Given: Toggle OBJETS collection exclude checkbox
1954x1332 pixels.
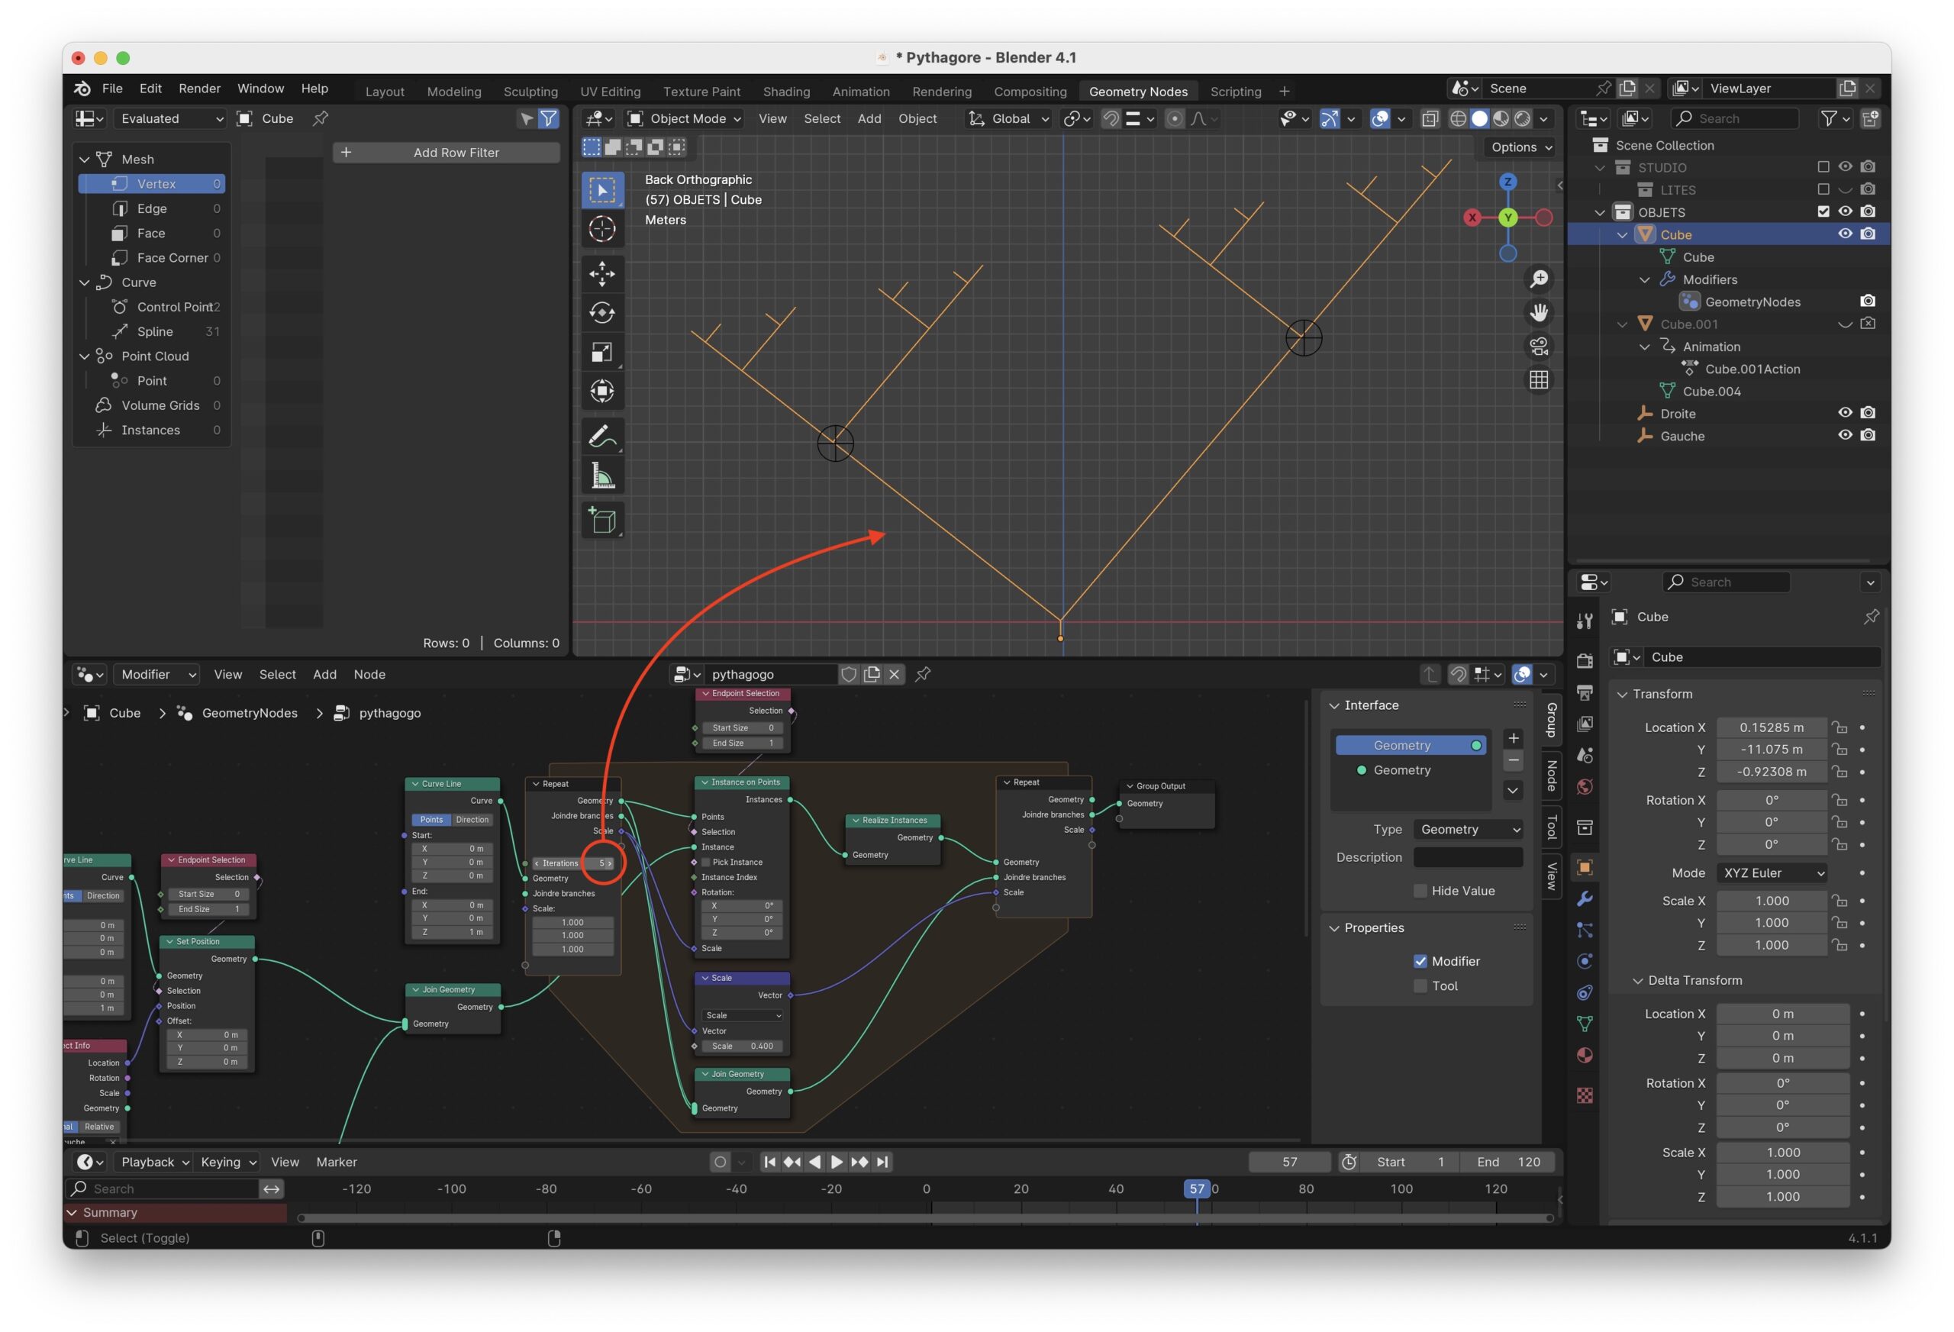Looking at the screenshot, I should 1823,212.
